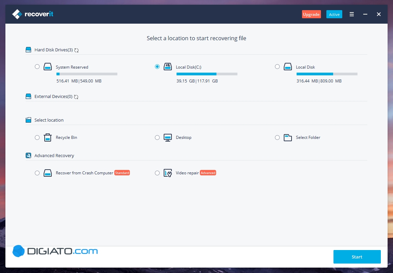Image resolution: width=393 pixels, height=273 pixels.
Task: Choose the Desktop radio option
Action: [x=157, y=138]
